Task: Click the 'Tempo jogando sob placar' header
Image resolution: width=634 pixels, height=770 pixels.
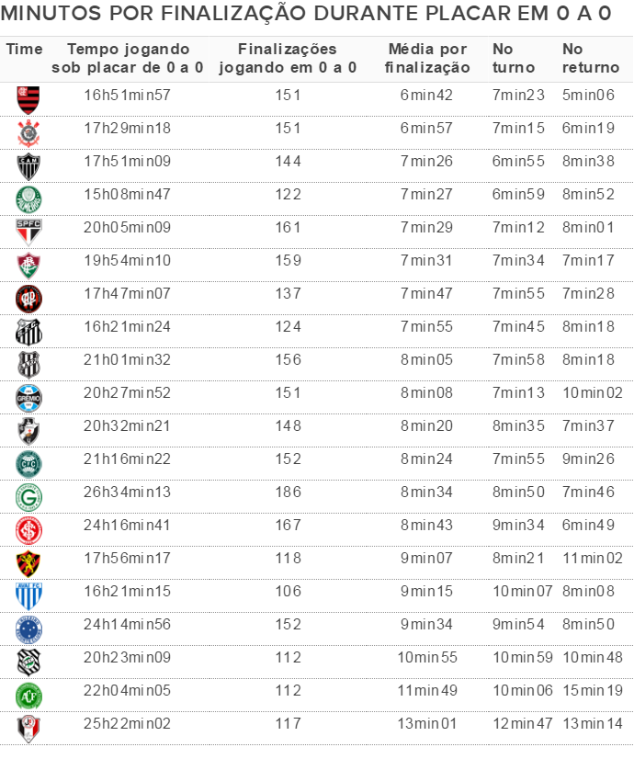Action: point(127,58)
